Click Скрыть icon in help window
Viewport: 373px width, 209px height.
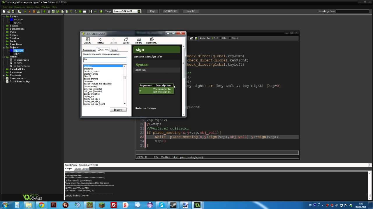pos(87,41)
